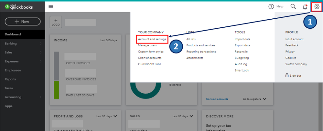This screenshot has height=131, width=323.
Task: Click Connect accounts link
Action: pos(217,99)
